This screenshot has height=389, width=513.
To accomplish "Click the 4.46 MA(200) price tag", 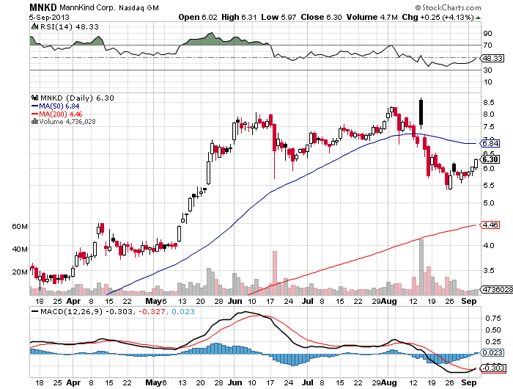I will point(490,225).
